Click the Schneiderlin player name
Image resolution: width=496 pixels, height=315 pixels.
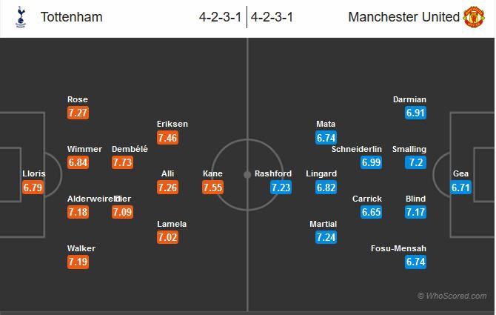point(357,149)
